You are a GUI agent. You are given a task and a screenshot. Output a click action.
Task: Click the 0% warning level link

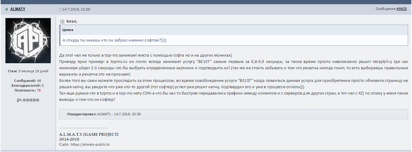pos(19,100)
